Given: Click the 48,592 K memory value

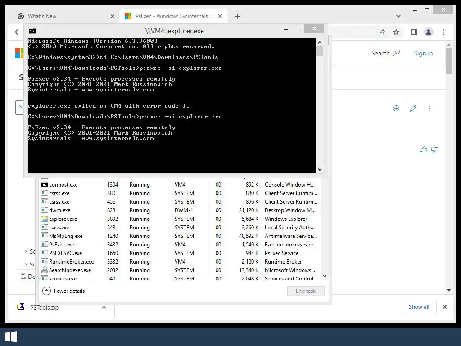Looking at the screenshot, I should click(249, 236).
